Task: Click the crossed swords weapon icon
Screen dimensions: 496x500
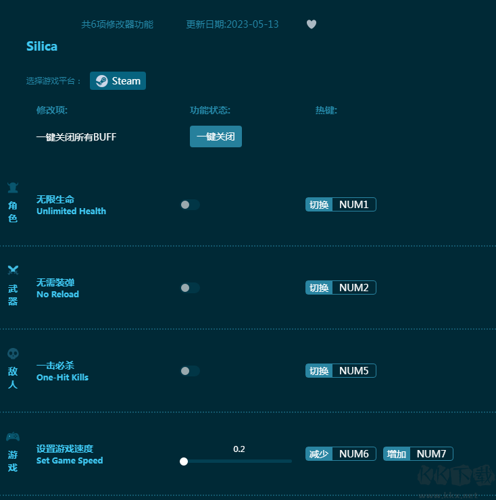Action: click(x=13, y=271)
